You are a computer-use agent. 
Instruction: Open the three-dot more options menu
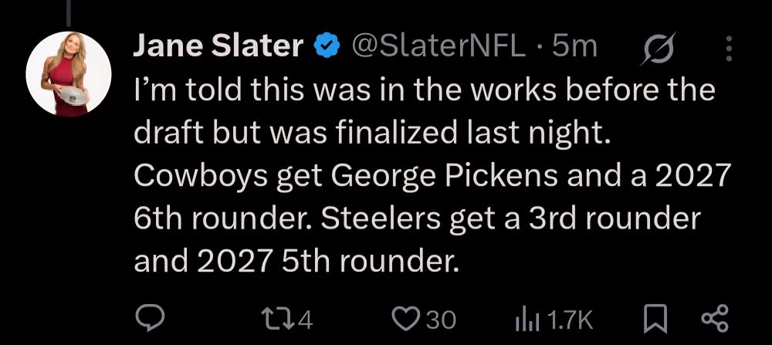tap(730, 48)
